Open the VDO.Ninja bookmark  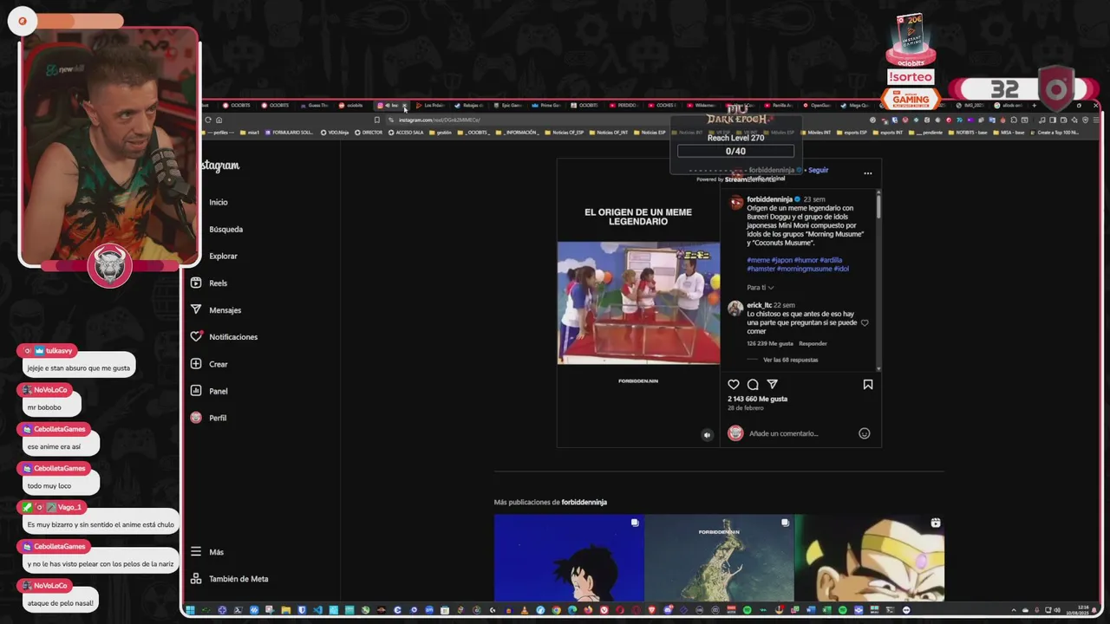(x=335, y=133)
